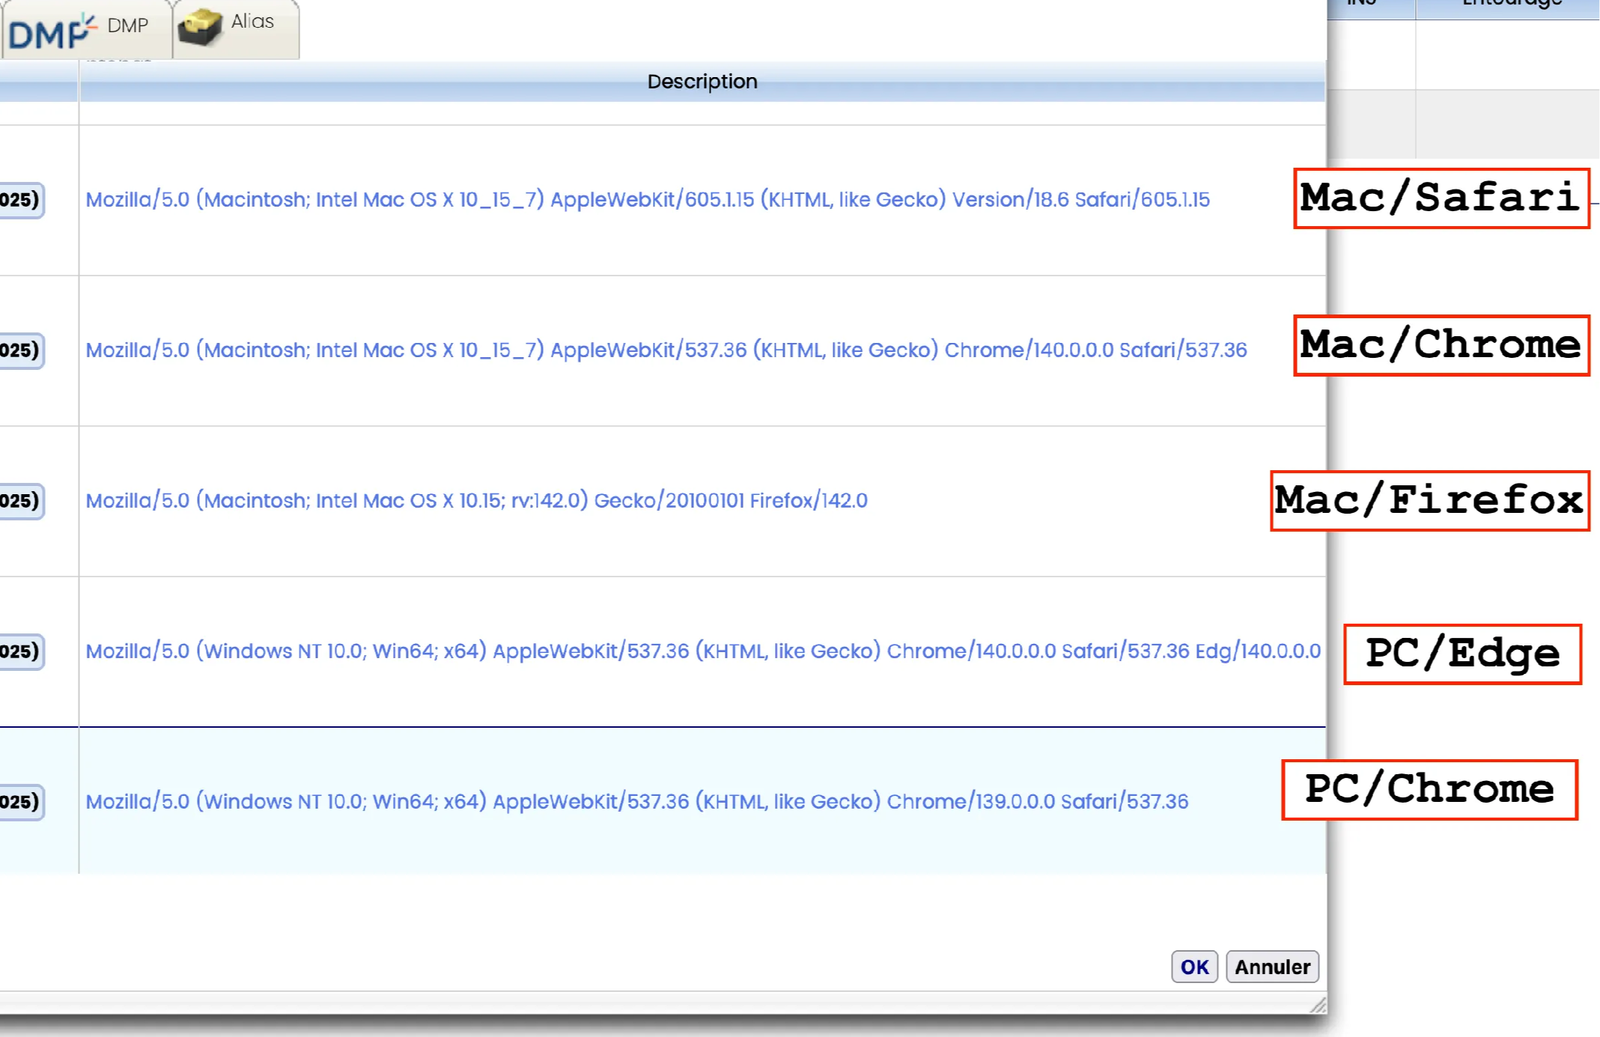Click the date badge in the highlighted Chrome/139 row
Viewport: 1600px width, 1037px height.
point(21,802)
